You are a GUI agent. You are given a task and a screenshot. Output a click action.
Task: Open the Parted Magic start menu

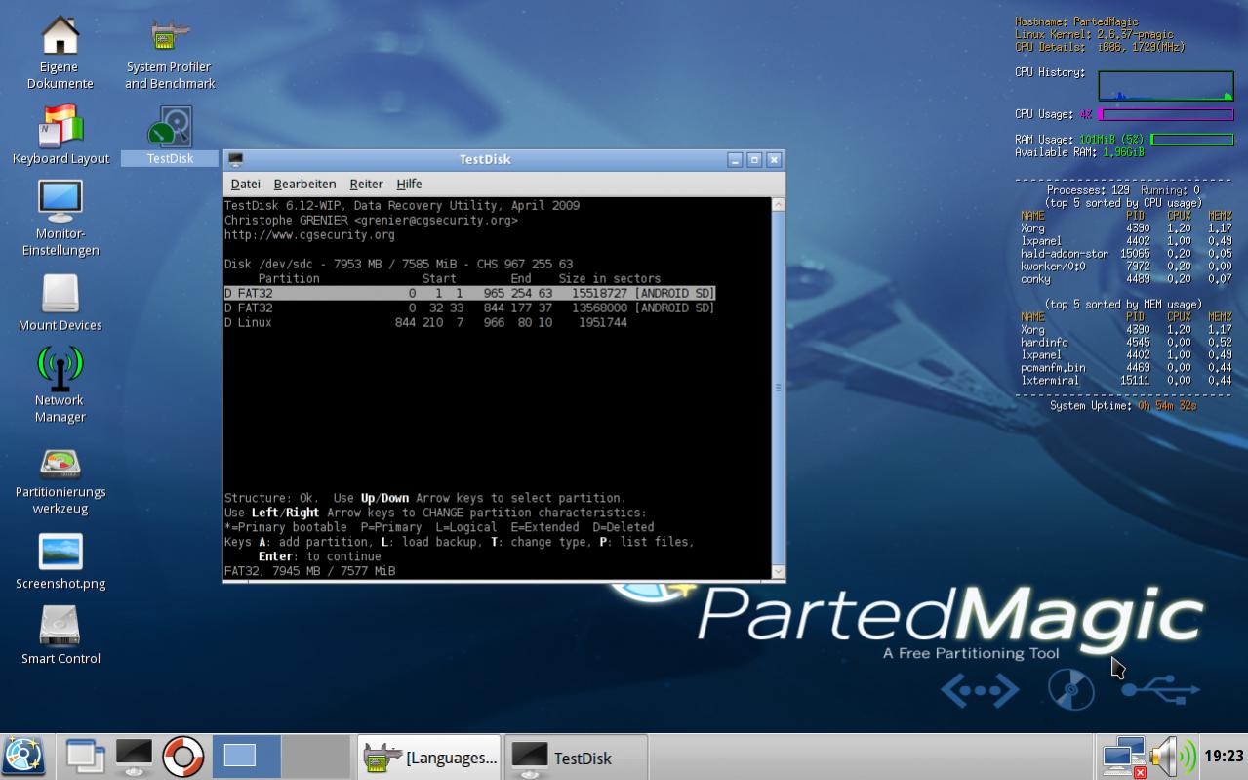pyautogui.click(x=23, y=757)
